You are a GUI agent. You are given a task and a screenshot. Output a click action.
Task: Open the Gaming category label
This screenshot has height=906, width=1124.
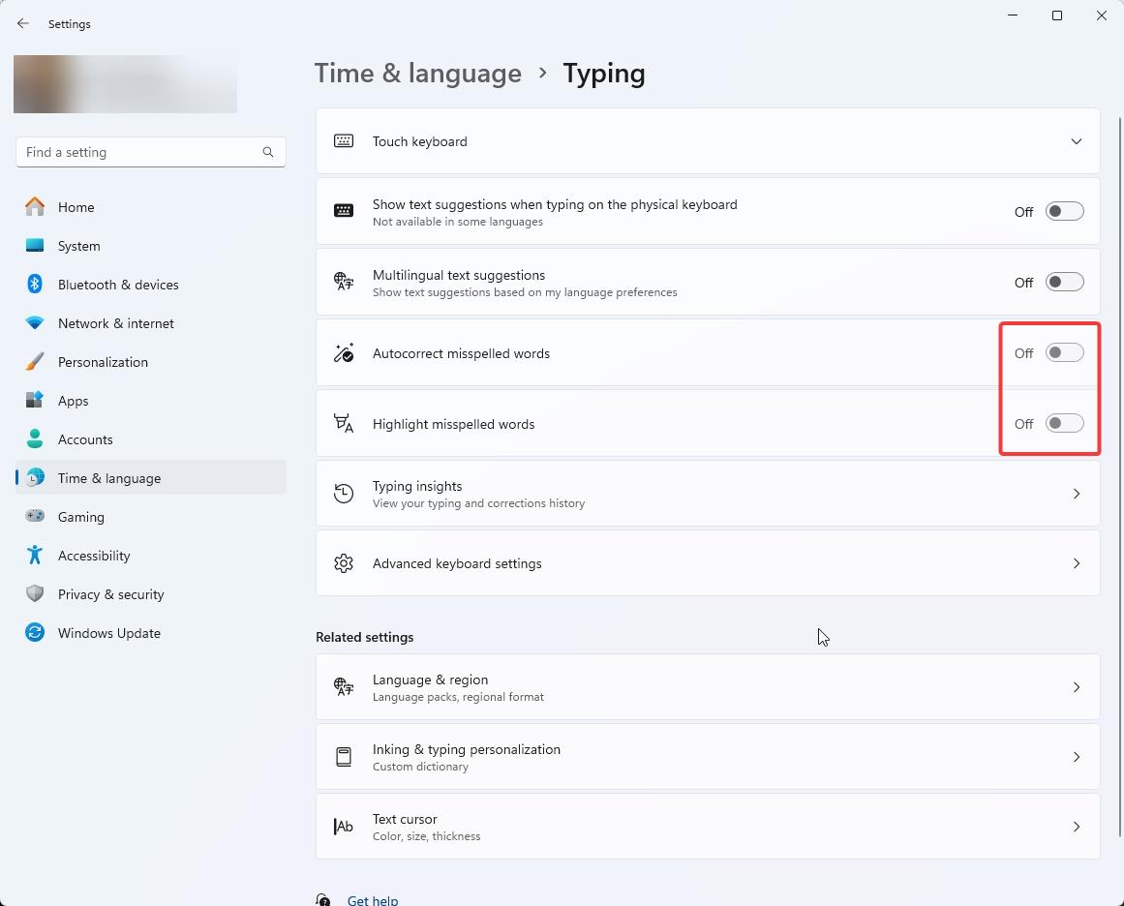[x=81, y=517]
